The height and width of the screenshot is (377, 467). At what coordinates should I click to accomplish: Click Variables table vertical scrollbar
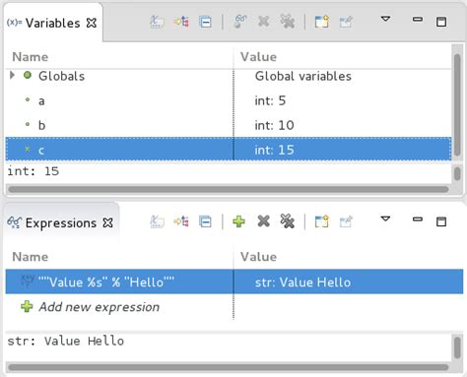pyautogui.click(x=457, y=105)
